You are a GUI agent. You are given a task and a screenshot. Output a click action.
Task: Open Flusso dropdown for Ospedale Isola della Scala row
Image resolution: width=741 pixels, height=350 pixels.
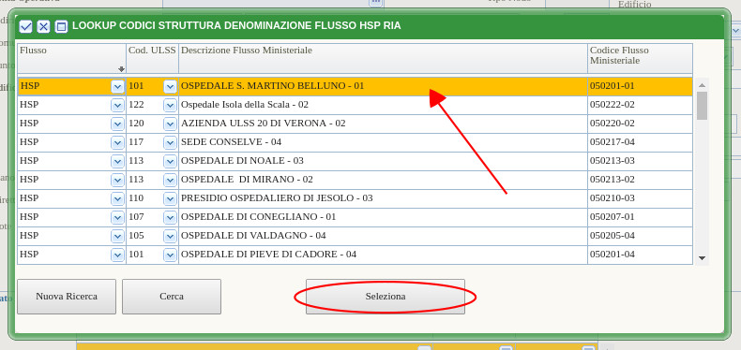click(x=117, y=105)
